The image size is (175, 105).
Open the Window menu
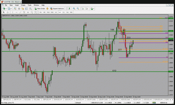click(x=36, y=5)
